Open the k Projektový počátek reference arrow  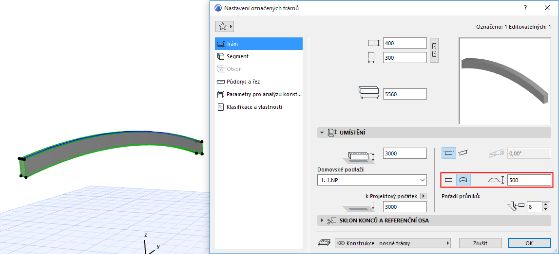[x=423, y=196]
